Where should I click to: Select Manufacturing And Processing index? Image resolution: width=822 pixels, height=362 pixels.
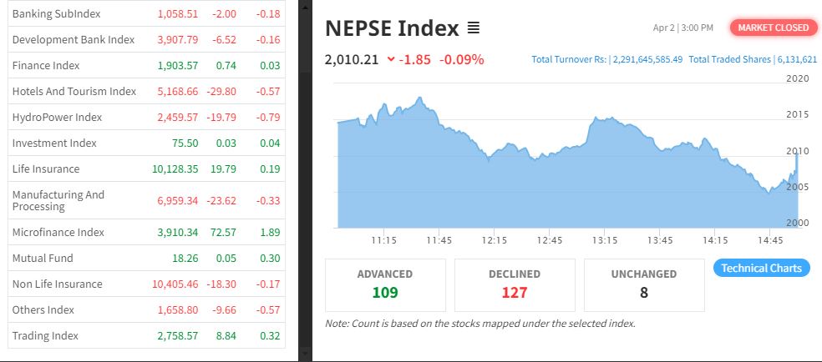pyautogui.click(x=58, y=200)
